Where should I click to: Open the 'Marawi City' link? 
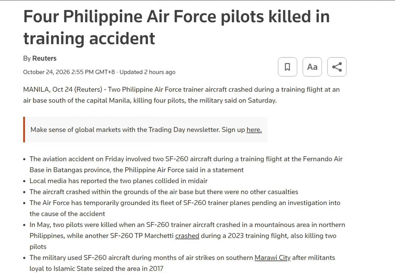tap(272, 258)
